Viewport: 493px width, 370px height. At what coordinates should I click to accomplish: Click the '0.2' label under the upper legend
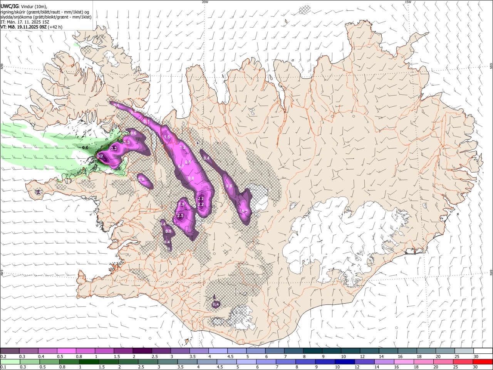tap(3, 357)
